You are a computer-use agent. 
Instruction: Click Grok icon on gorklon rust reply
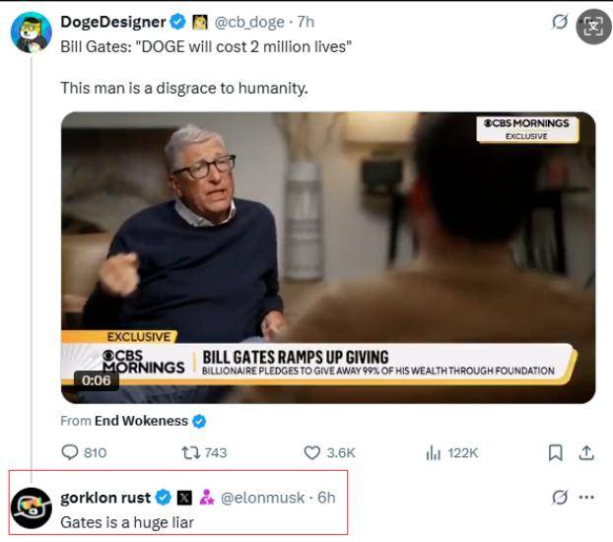(x=560, y=498)
